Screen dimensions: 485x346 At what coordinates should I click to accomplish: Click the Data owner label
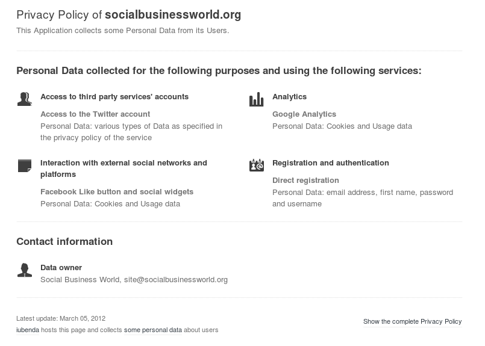(61, 267)
